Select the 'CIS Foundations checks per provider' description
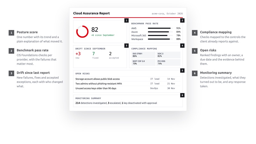This screenshot has width=256, height=144. [x=36, y=60]
